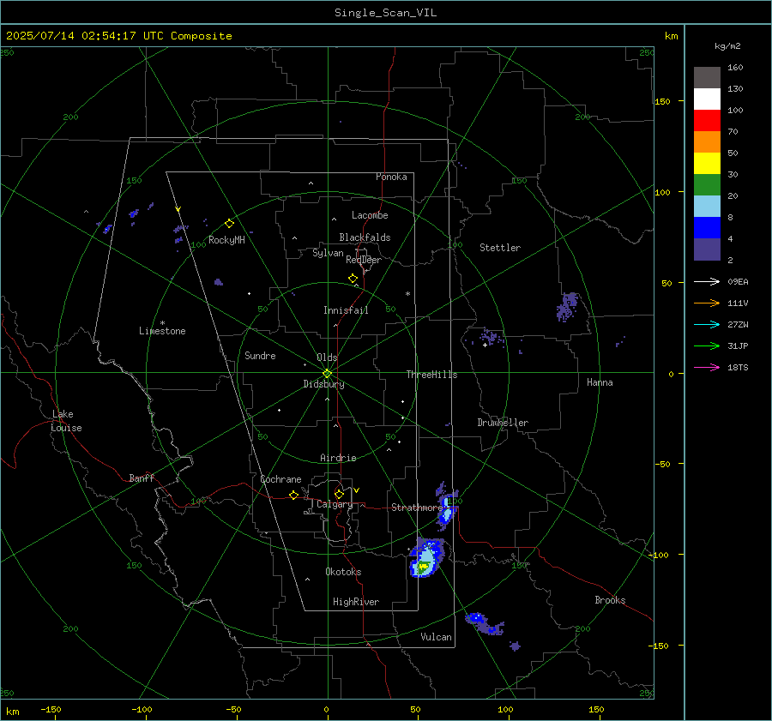Click the 2025/07/14 02:54:17 UTC Composite timestamp
Screen dimensions: 772x721
pyautogui.click(x=118, y=36)
